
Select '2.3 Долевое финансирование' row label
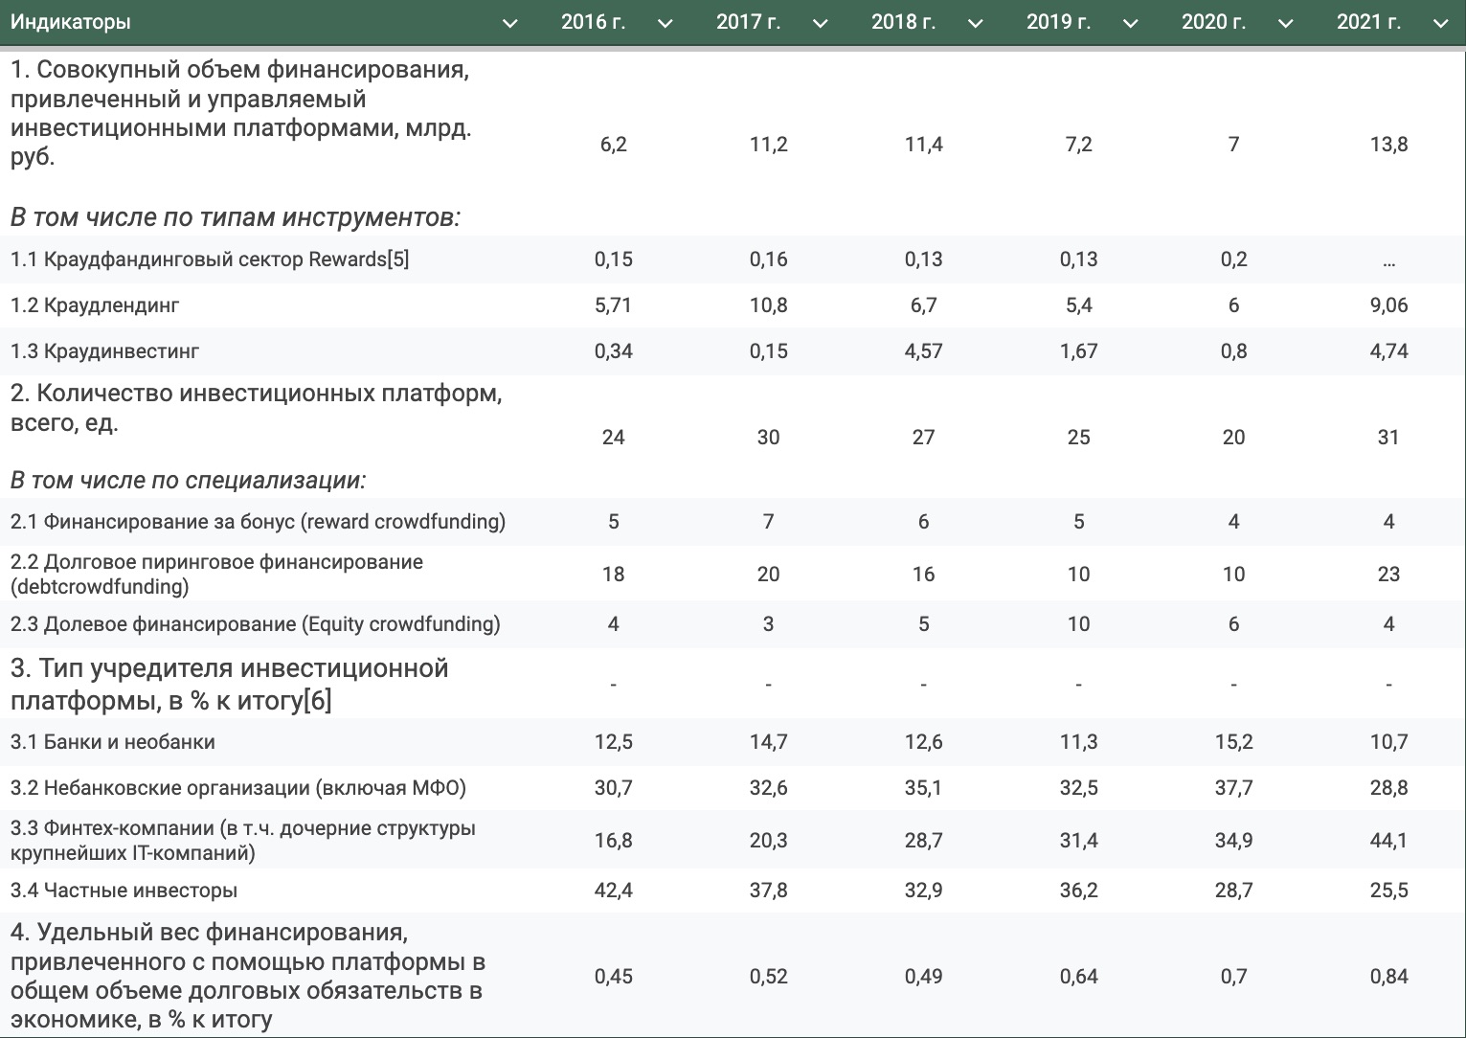click(255, 624)
